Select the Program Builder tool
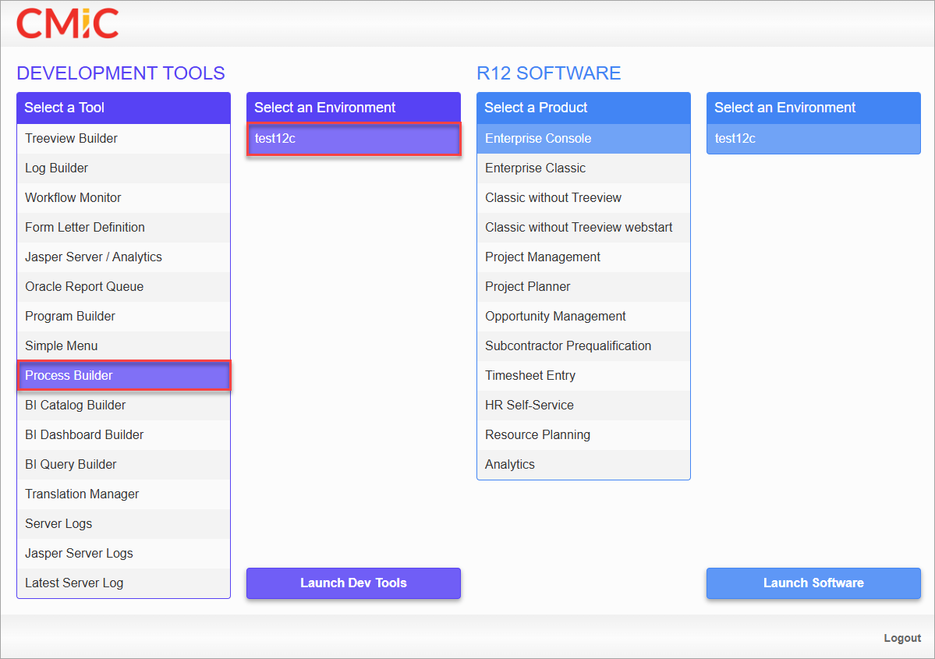935x659 pixels. 123,317
